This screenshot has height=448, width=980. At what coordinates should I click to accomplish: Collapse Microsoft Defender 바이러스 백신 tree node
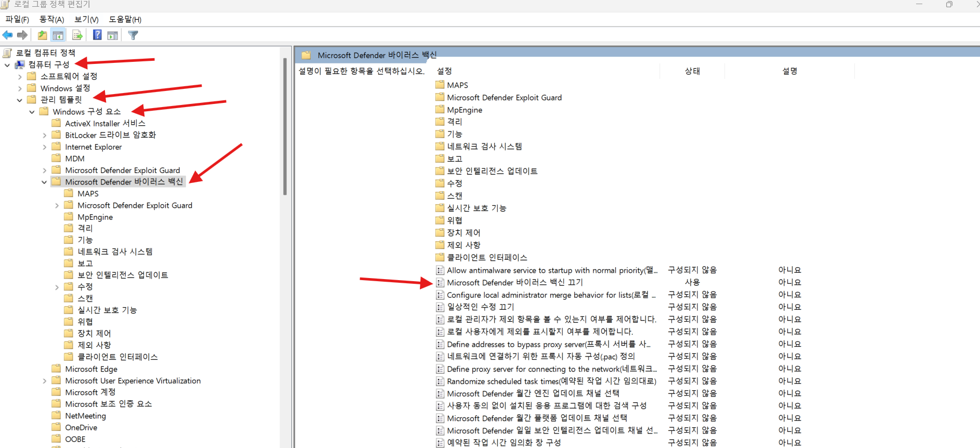point(45,182)
